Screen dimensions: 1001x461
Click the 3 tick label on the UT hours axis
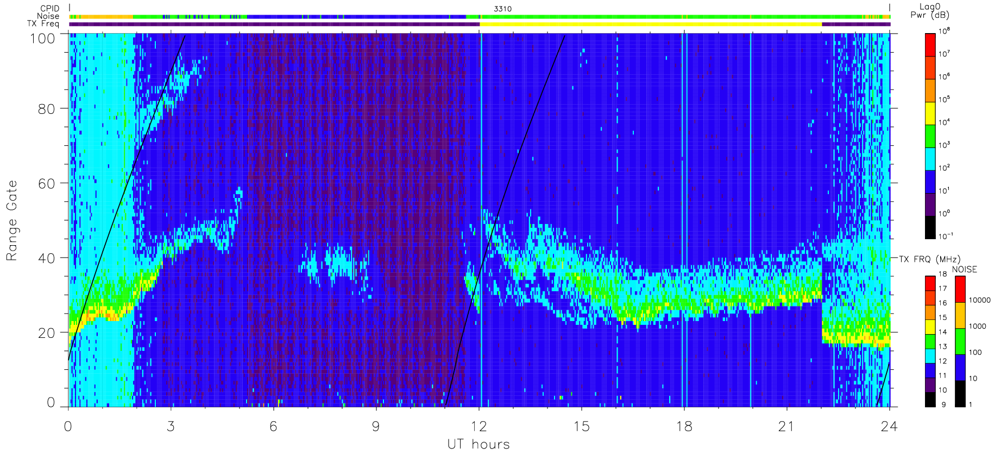click(x=171, y=426)
